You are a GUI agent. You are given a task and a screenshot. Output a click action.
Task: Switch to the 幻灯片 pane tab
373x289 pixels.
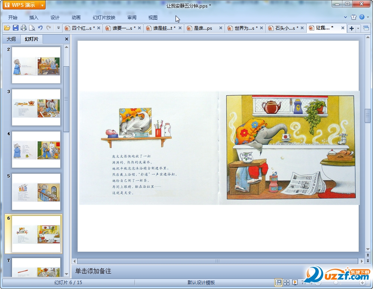pos(31,39)
